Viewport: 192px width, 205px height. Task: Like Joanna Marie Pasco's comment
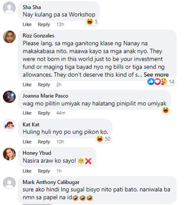point(27,113)
